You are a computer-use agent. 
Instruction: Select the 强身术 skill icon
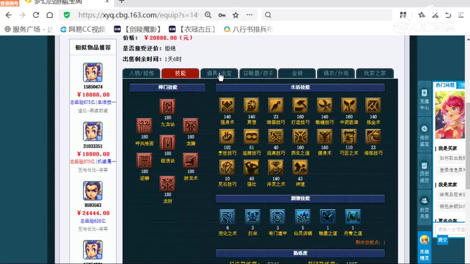tap(227, 106)
